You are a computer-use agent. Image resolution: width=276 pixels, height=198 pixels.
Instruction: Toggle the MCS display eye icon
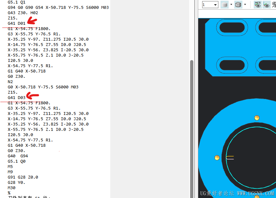(258, 5)
